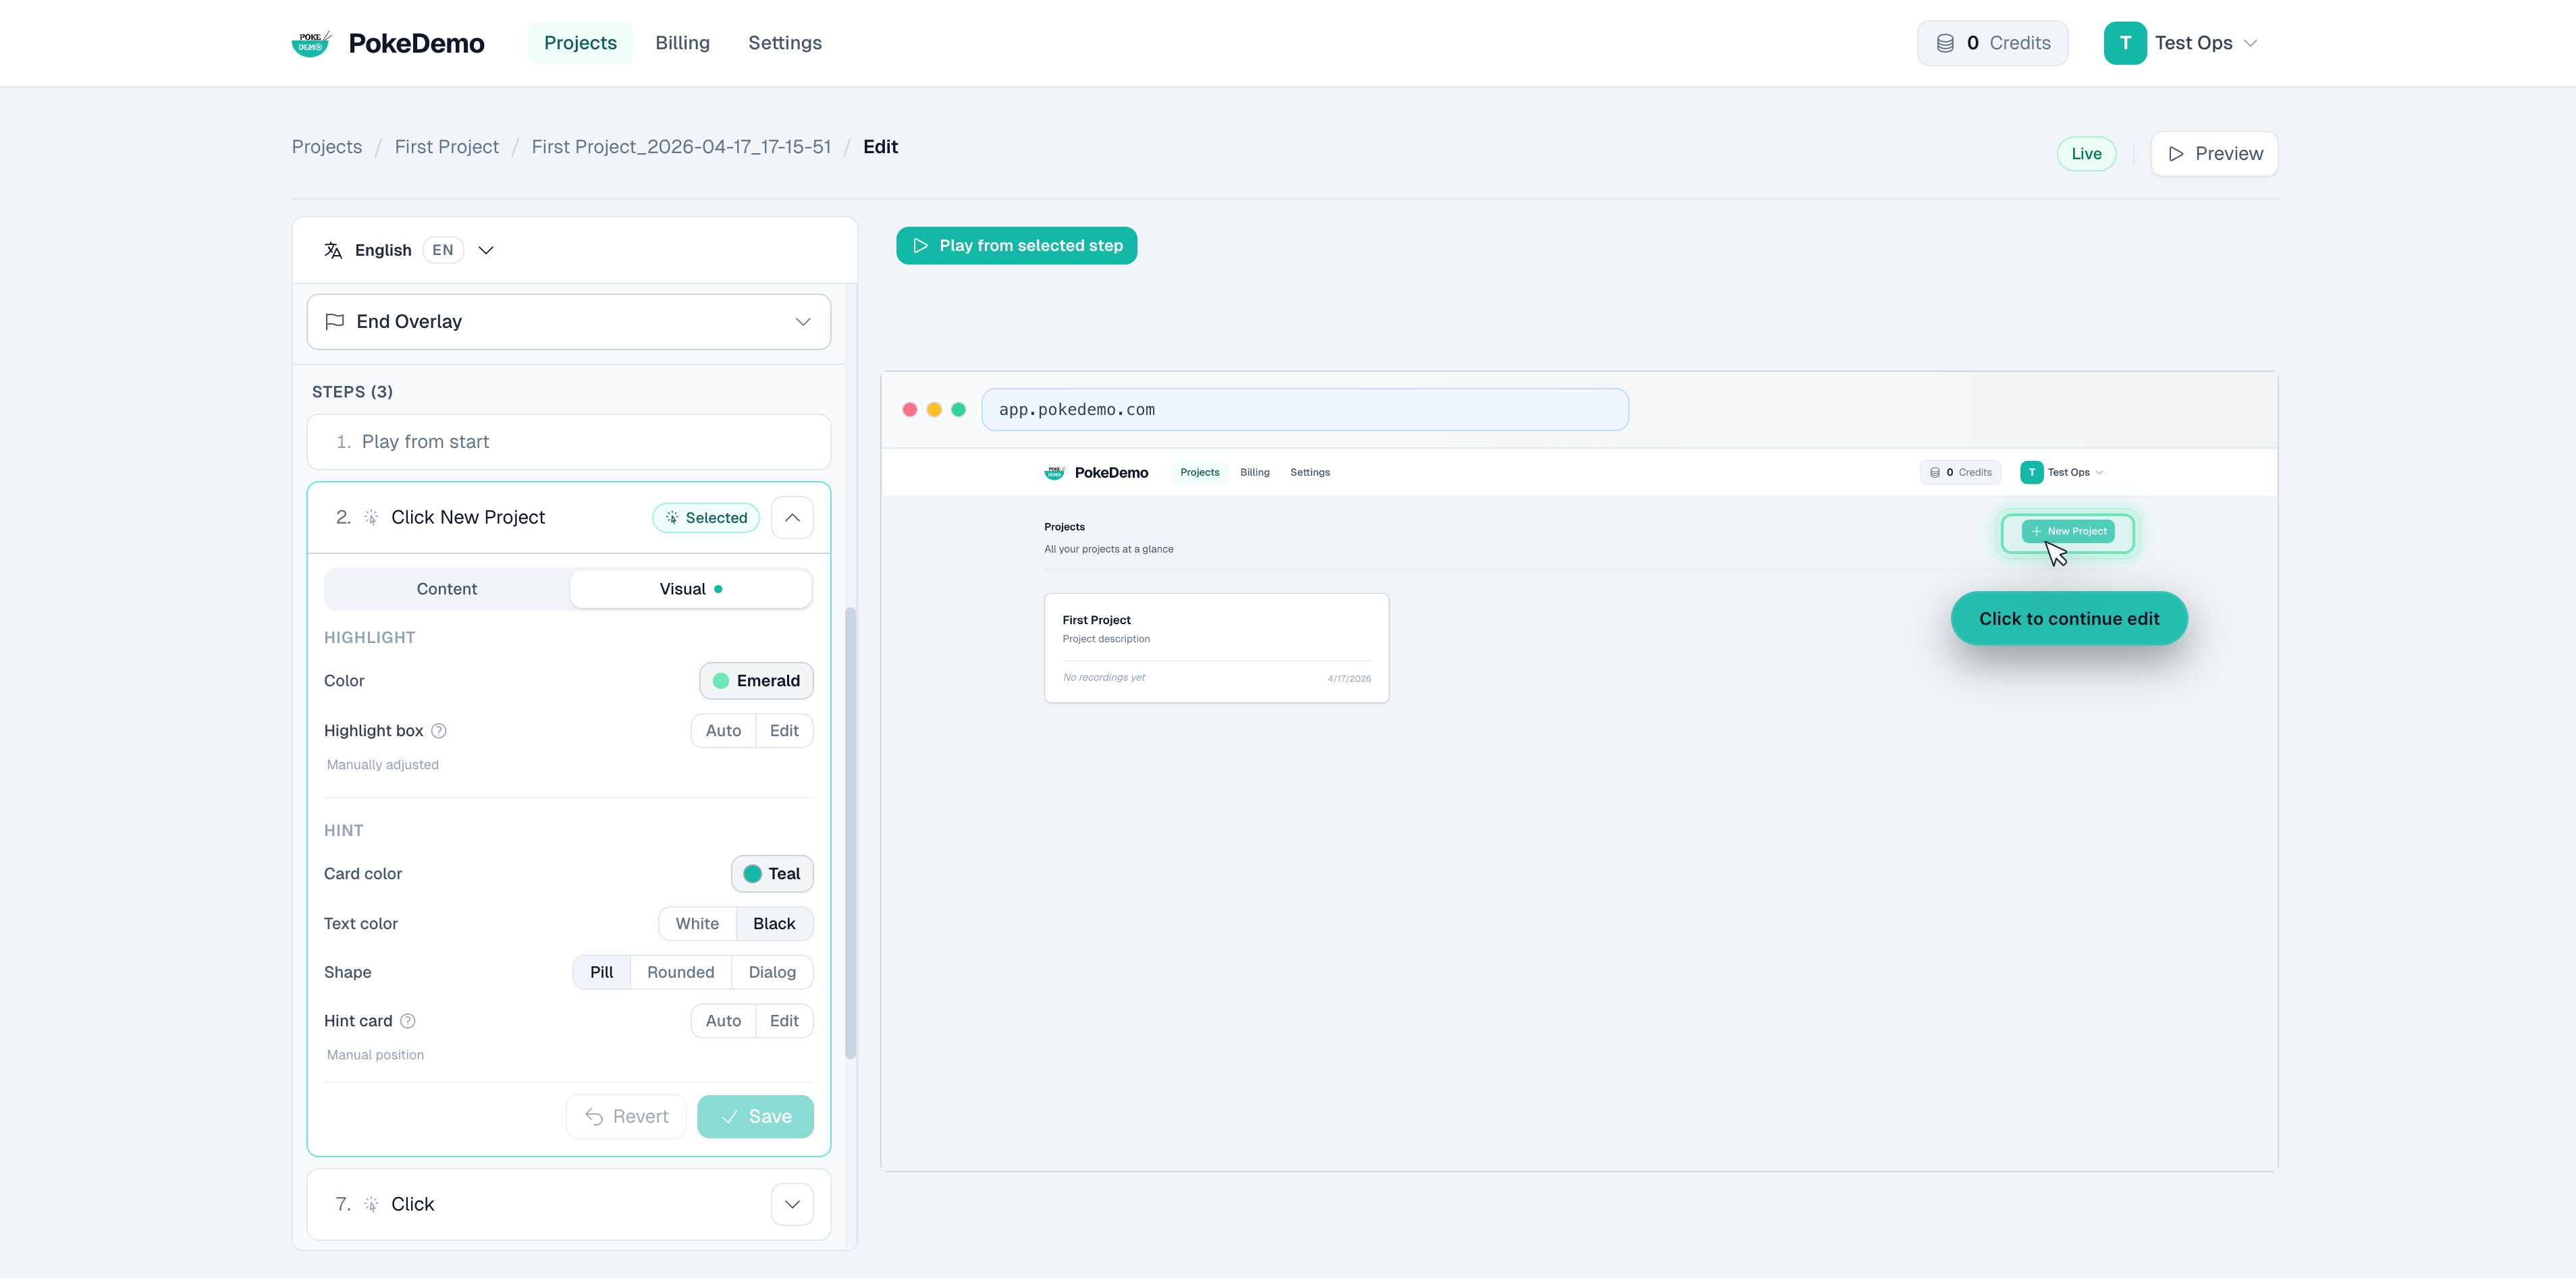Screen dimensions: 2576x1278
Task: Click the credits coin-stack icon
Action: pos(1945,43)
